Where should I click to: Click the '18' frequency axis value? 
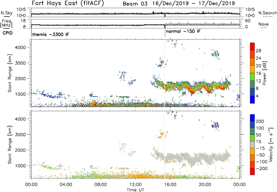[23, 20]
